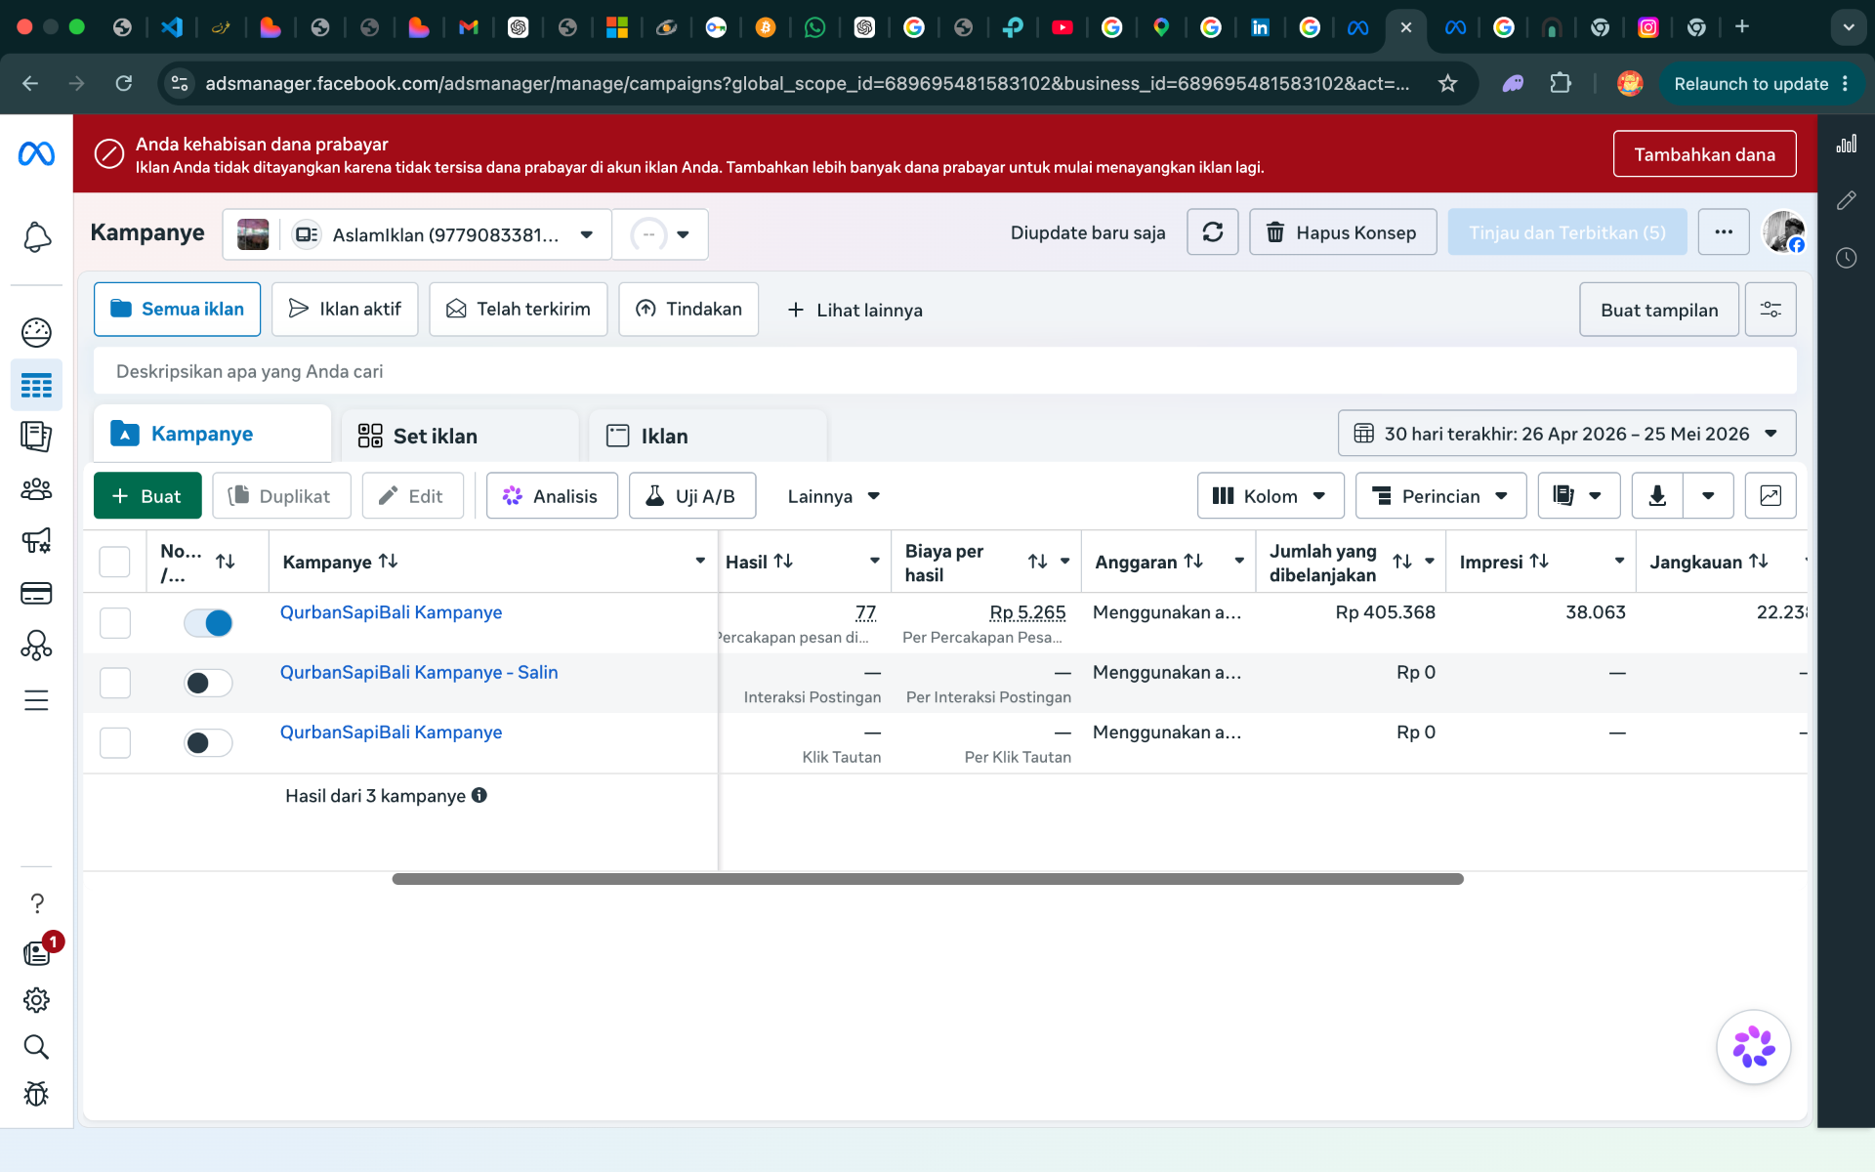Open the performance chart view icon
1875x1172 pixels.
pos(1770,496)
